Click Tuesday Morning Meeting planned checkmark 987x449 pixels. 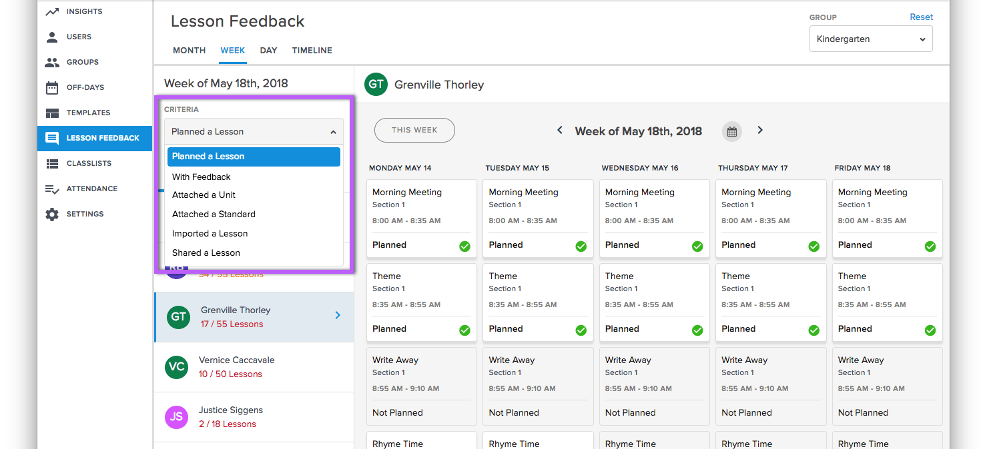pos(581,246)
